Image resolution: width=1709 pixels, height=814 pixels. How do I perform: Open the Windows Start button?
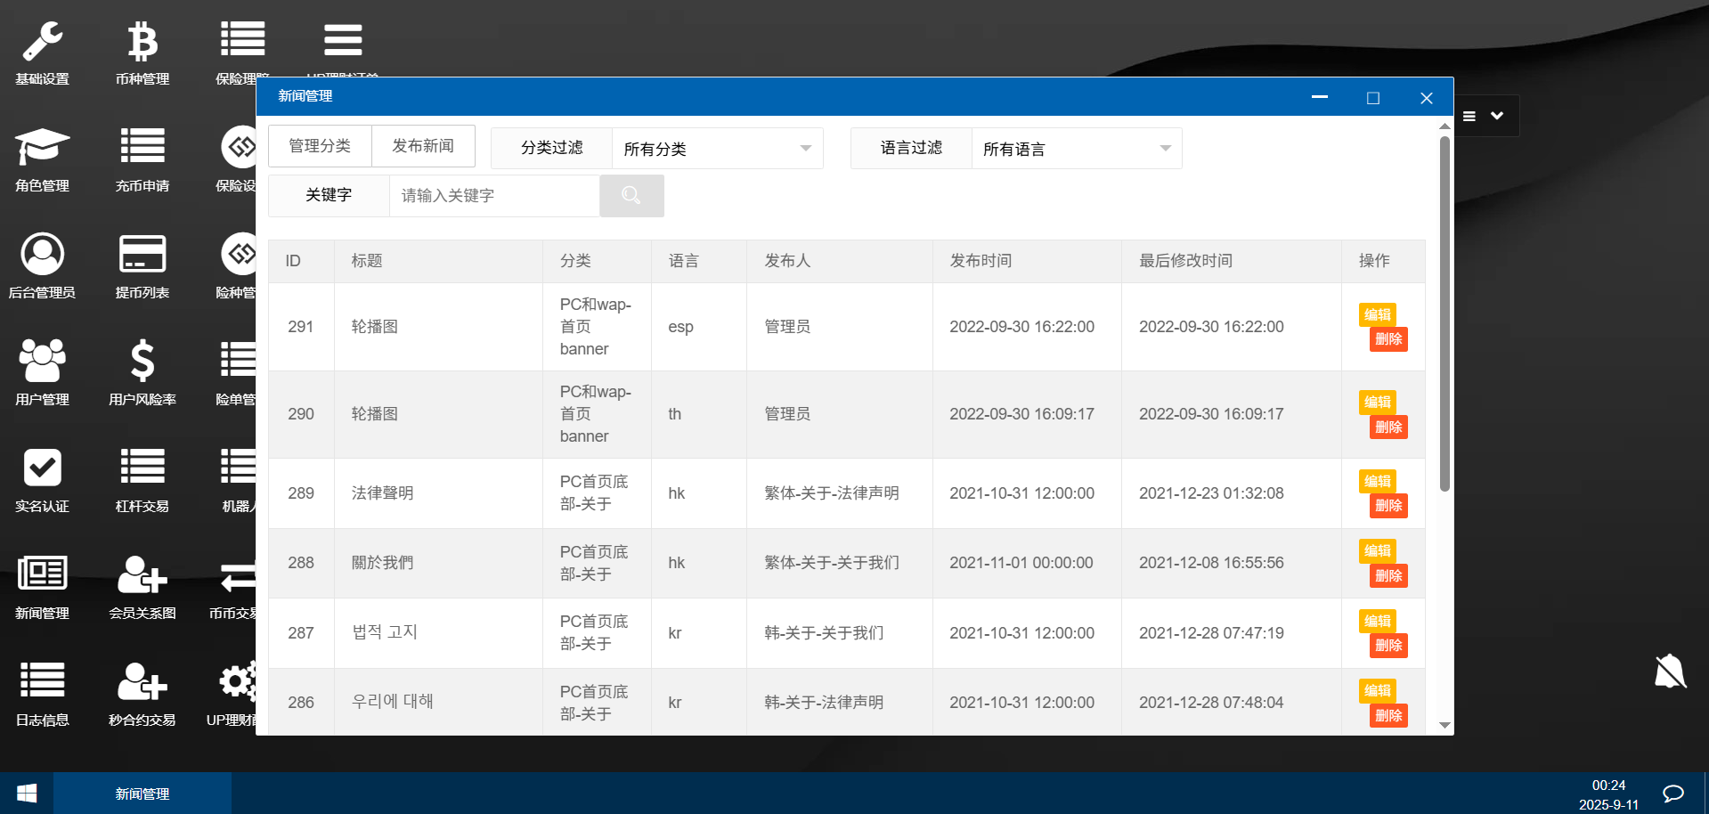pyautogui.click(x=27, y=794)
